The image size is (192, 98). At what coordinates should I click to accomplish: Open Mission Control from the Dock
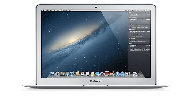pyautogui.click(x=62, y=74)
